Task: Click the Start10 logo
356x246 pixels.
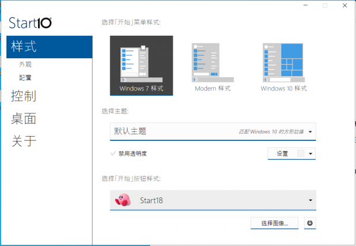Action: click(30, 23)
